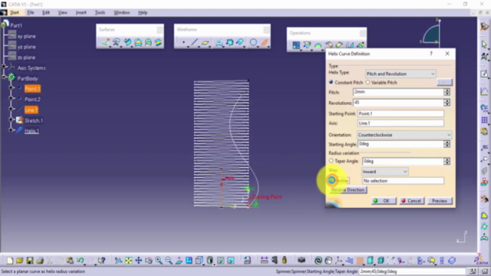Click the help question mark in helix dialog

(x=431, y=54)
